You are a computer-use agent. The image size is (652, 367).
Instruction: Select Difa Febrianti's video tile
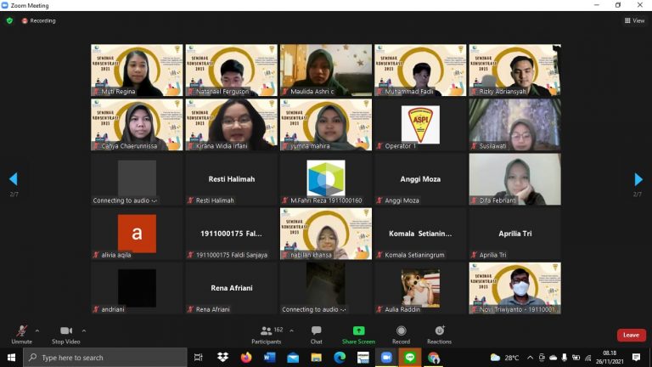click(x=514, y=179)
